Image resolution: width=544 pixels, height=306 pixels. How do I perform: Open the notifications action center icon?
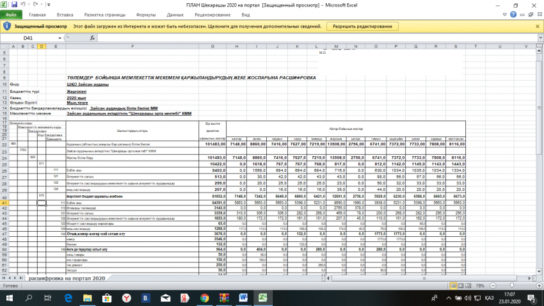point(531,298)
